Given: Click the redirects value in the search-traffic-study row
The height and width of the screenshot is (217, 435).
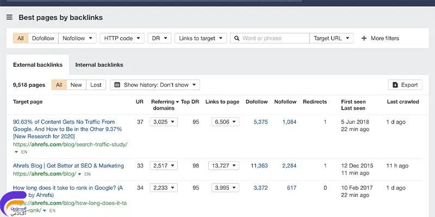Looking at the screenshot, I should click(325, 122).
